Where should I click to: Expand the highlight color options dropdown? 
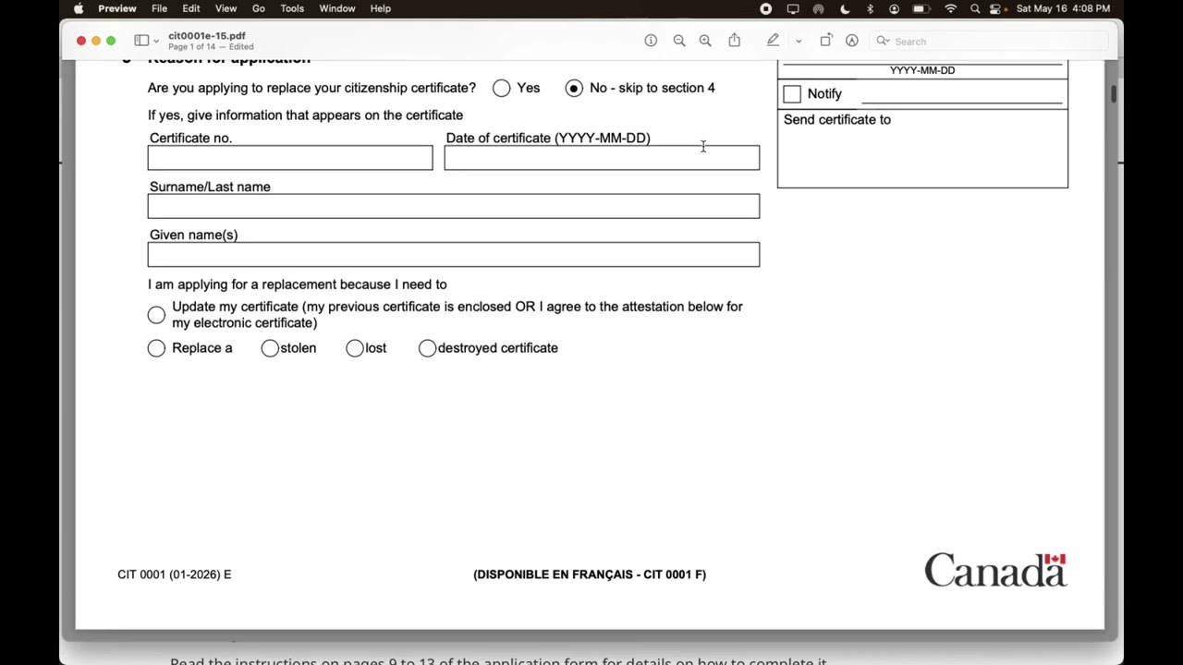tap(799, 42)
